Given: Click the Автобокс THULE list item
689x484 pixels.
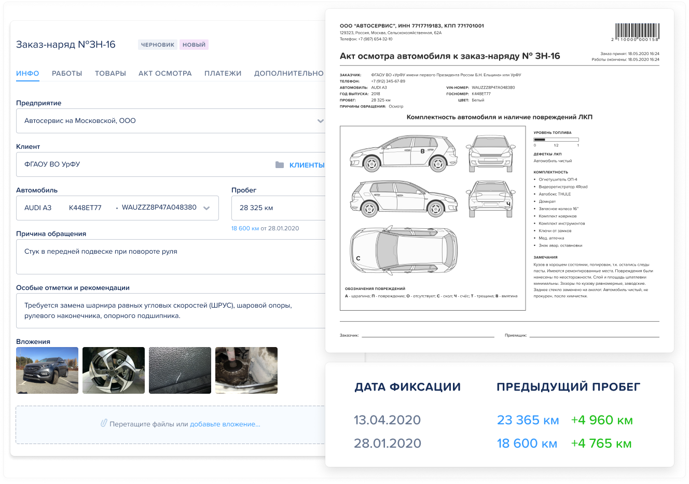Looking at the screenshot, I should click(555, 194).
